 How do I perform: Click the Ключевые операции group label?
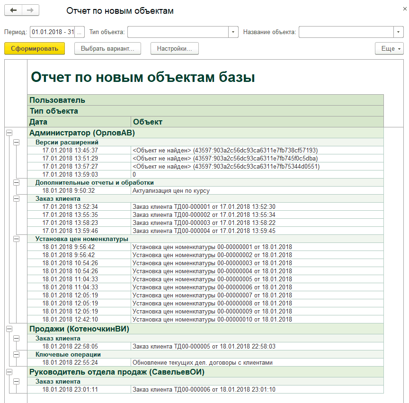(x=68, y=354)
